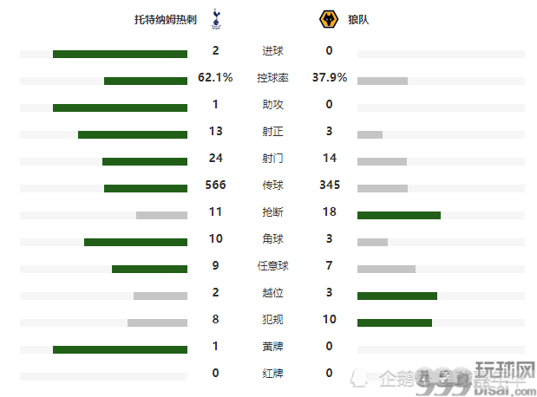Click the Tottenham Hotspur crest icon
Image resolution: width=537 pixels, height=397 pixels.
[216, 19]
